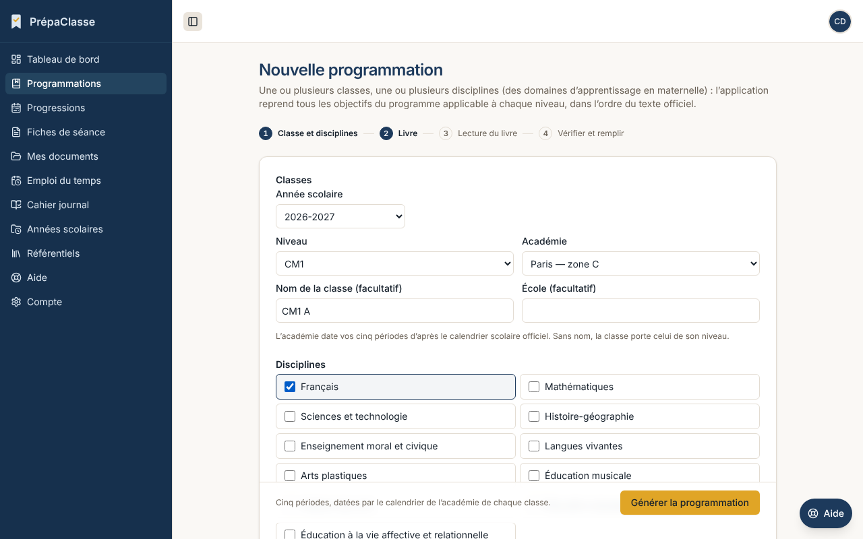This screenshot has width=863, height=539.
Task: Click the Référentiels library icon
Action: [x=16, y=253]
